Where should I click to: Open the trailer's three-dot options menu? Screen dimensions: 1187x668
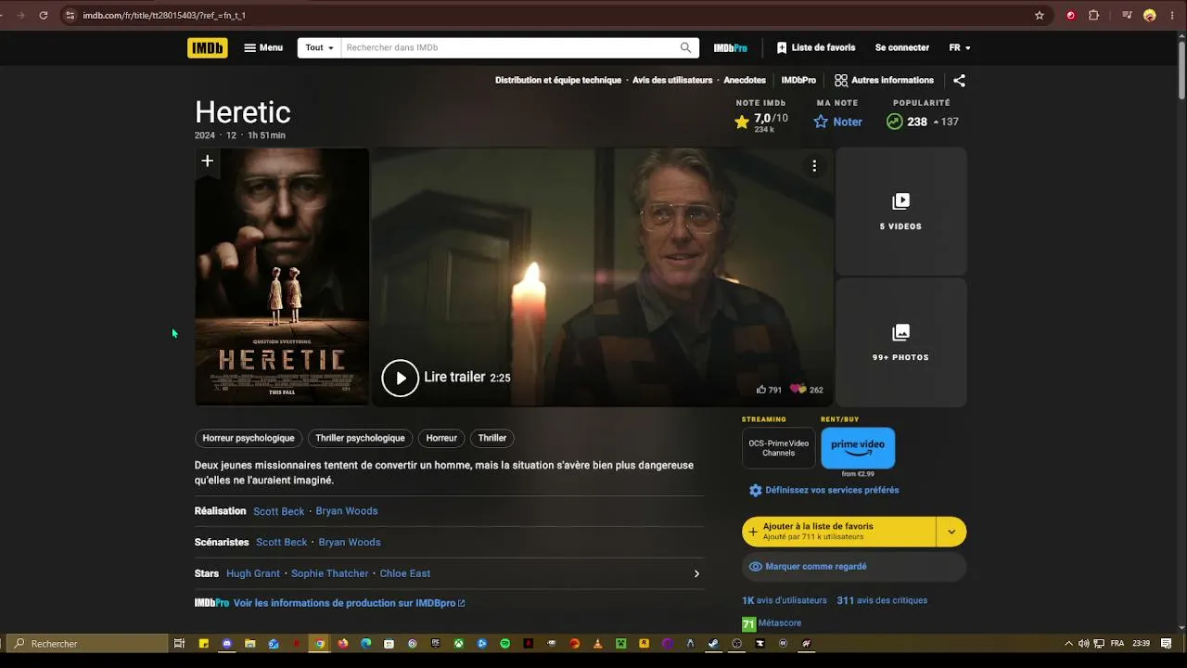point(814,166)
